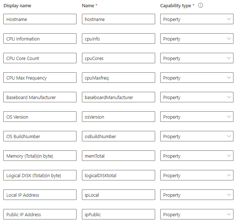Edit the Memory (Total)(in byte) display field

point(40,156)
